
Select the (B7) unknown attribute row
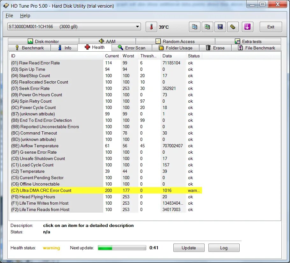(106, 114)
